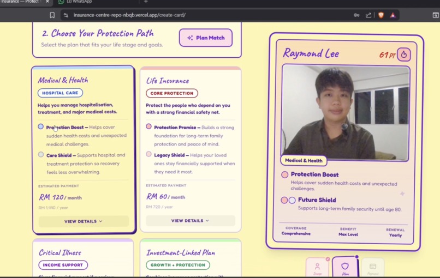Open a new browser tab with plus
Viewport: 440px width, 278px height.
click(x=146, y=2)
